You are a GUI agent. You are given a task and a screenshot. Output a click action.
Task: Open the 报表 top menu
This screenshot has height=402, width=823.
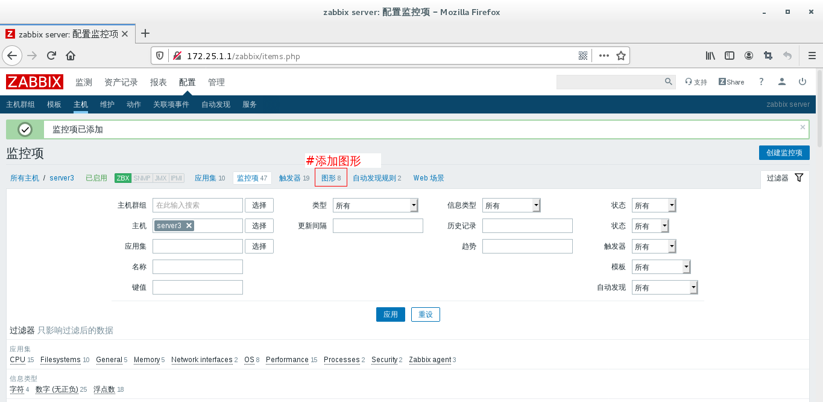click(159, 82)
